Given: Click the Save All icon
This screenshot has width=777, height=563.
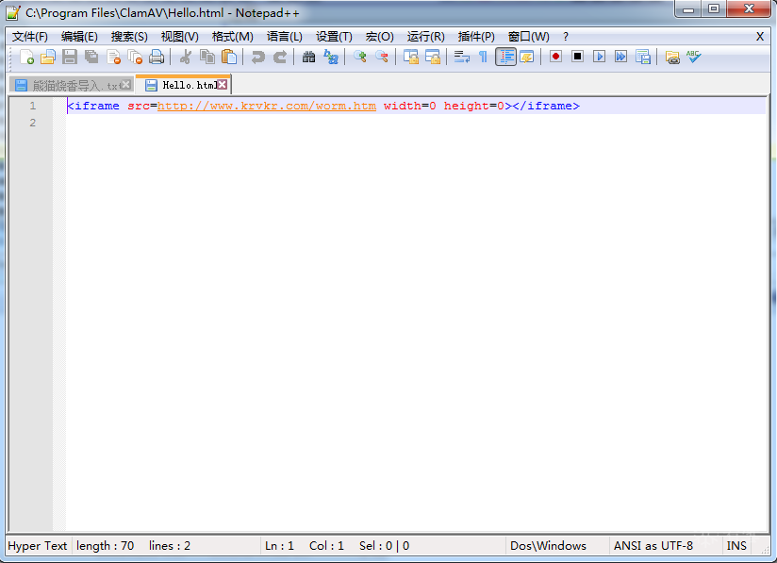Looking at the screenshot, I should (91, 57).
